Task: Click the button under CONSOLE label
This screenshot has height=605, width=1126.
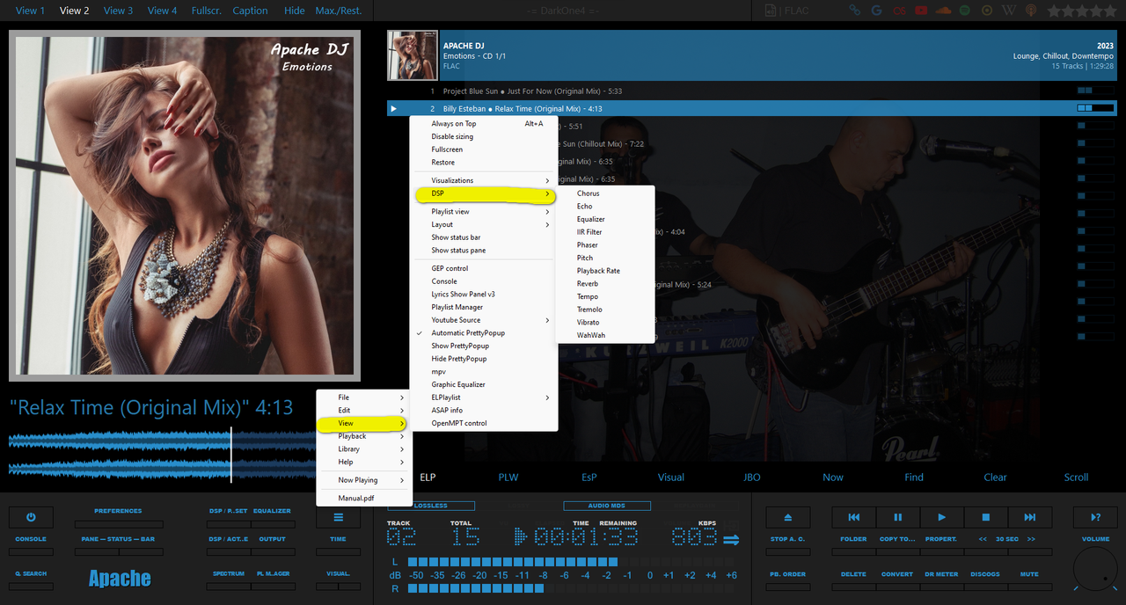Action: (31, 552)
